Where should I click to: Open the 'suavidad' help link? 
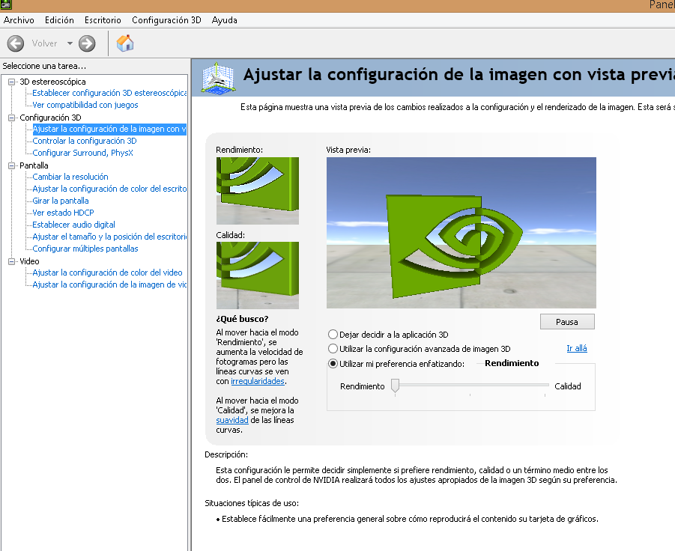[232, 420]
